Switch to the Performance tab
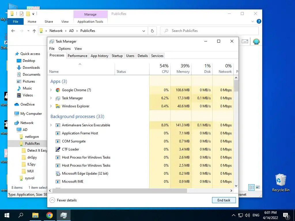 pos(77,56)
